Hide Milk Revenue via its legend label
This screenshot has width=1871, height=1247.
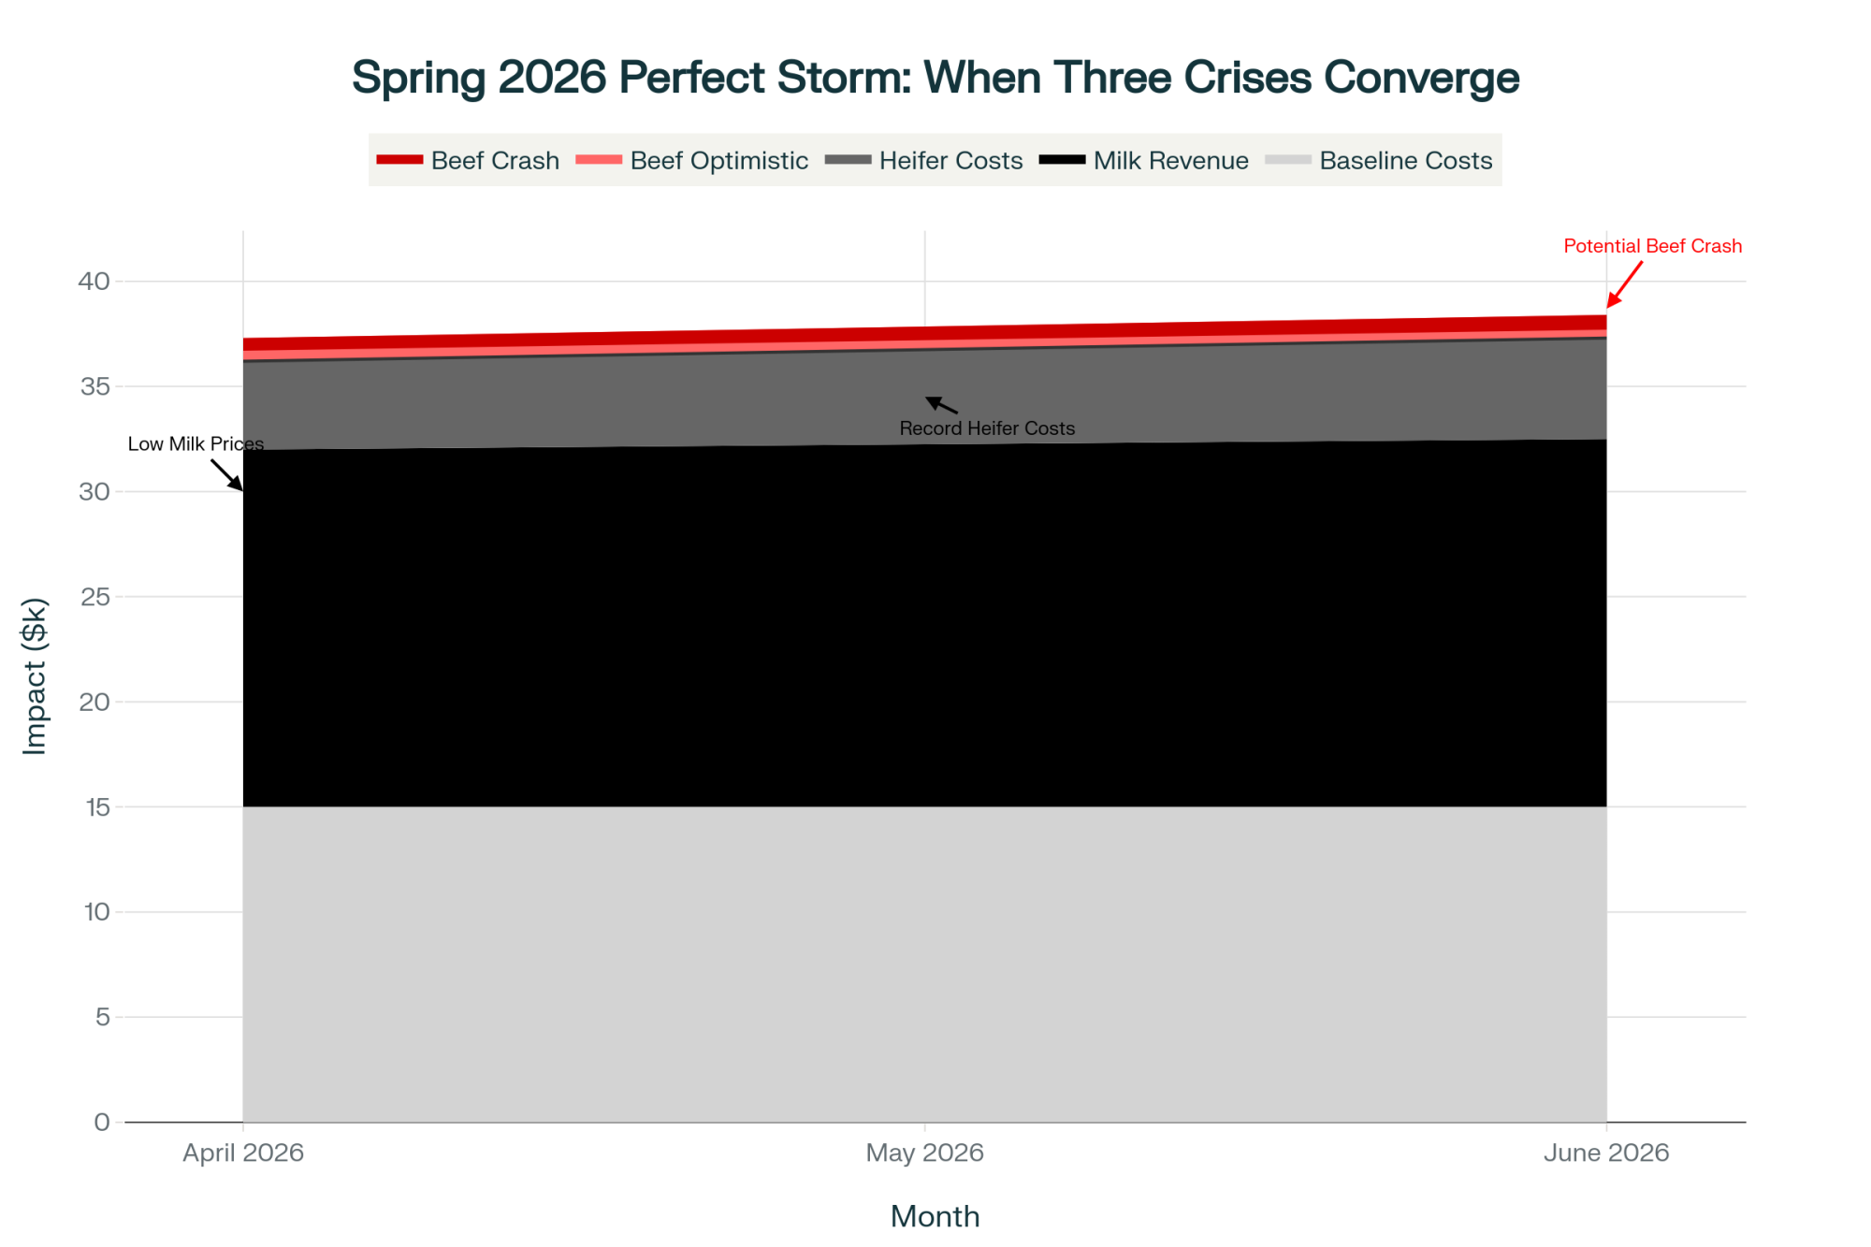[x=1170, y=161]
